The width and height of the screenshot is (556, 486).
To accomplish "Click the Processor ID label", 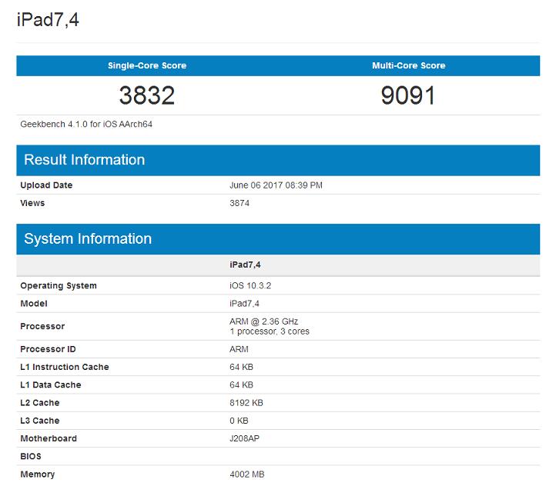I will 48,349.
